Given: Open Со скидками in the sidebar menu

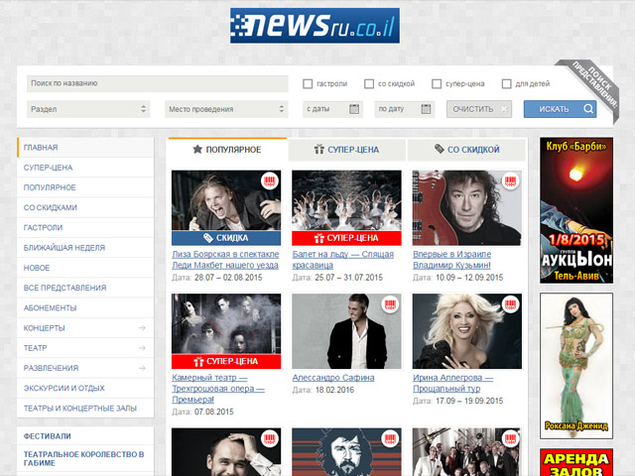Looking at the screenshot, I should pos(85,207).
